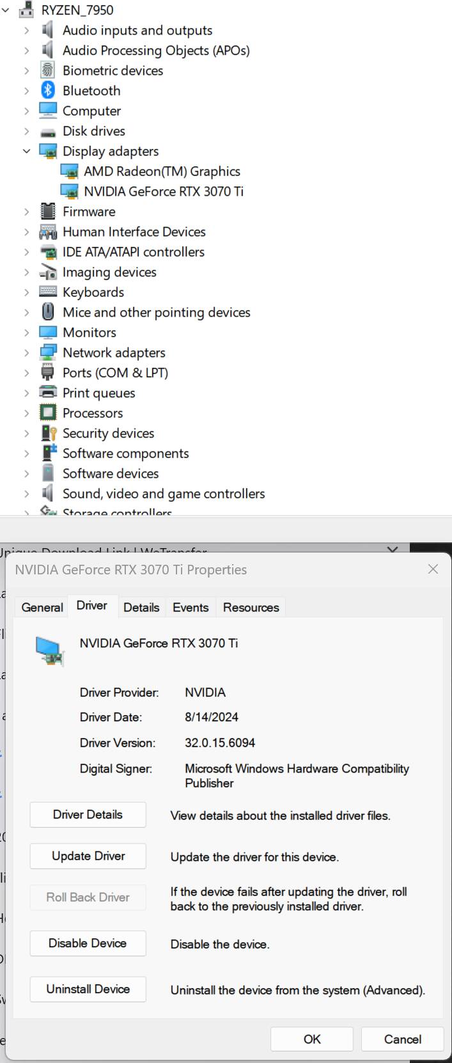This screenshot has height=1063, width=452.
Task: Click the Processors category icon
Action: (48, 413)
